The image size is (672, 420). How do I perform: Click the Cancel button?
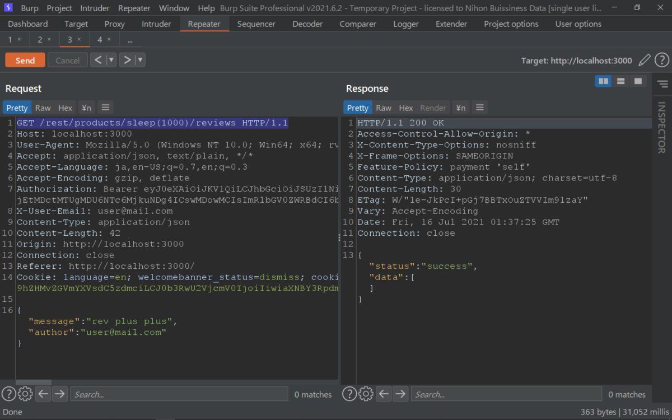pos(68,60)
